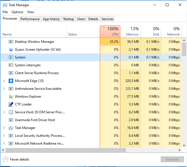Image resolution: width=187 pixels, height=167 pixels.
Task: Click the Usermode Font Driver Host icon
Action: pos(11,120)
